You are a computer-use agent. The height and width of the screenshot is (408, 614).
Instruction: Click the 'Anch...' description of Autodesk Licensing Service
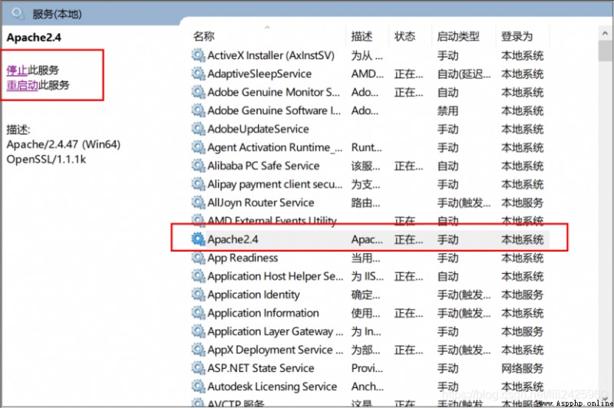tap(368, 387)
